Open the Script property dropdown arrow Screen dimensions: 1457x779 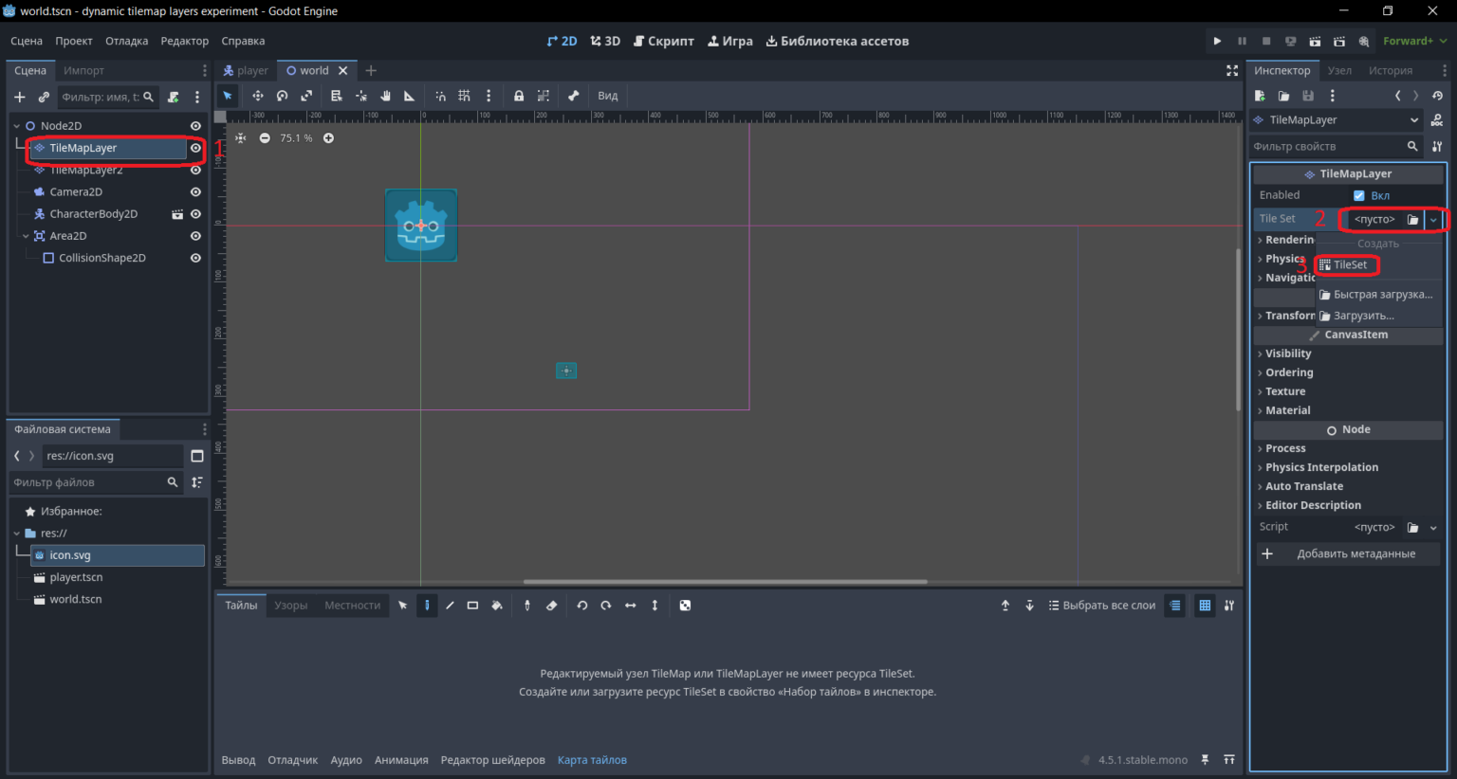1433,528
